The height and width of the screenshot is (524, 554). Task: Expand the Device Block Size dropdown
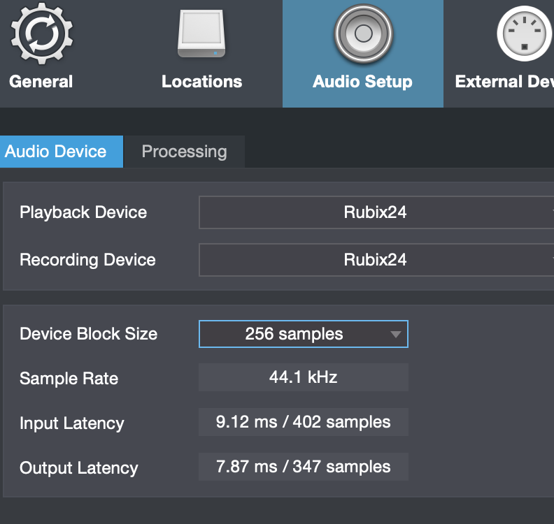304,334
